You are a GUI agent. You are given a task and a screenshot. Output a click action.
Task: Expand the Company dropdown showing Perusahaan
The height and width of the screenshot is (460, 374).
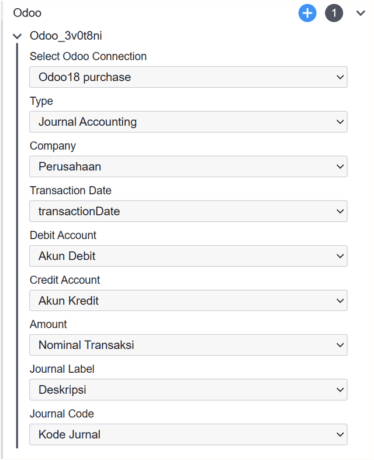pyautogui.click(x=188, y=167)
